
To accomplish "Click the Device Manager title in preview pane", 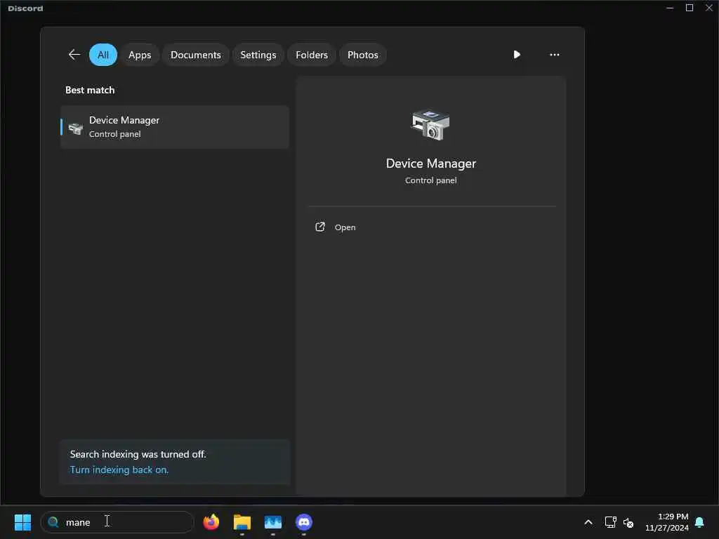I will pyautogui.click(x=431, y=164).
